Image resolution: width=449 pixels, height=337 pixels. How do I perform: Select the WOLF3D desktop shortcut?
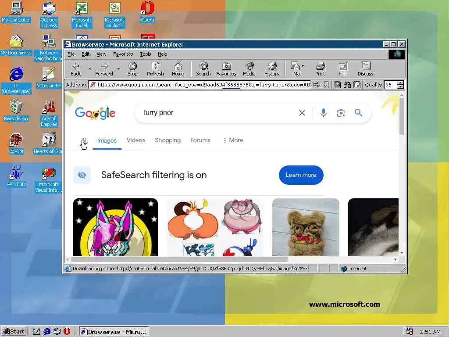[x=16, y=176]
